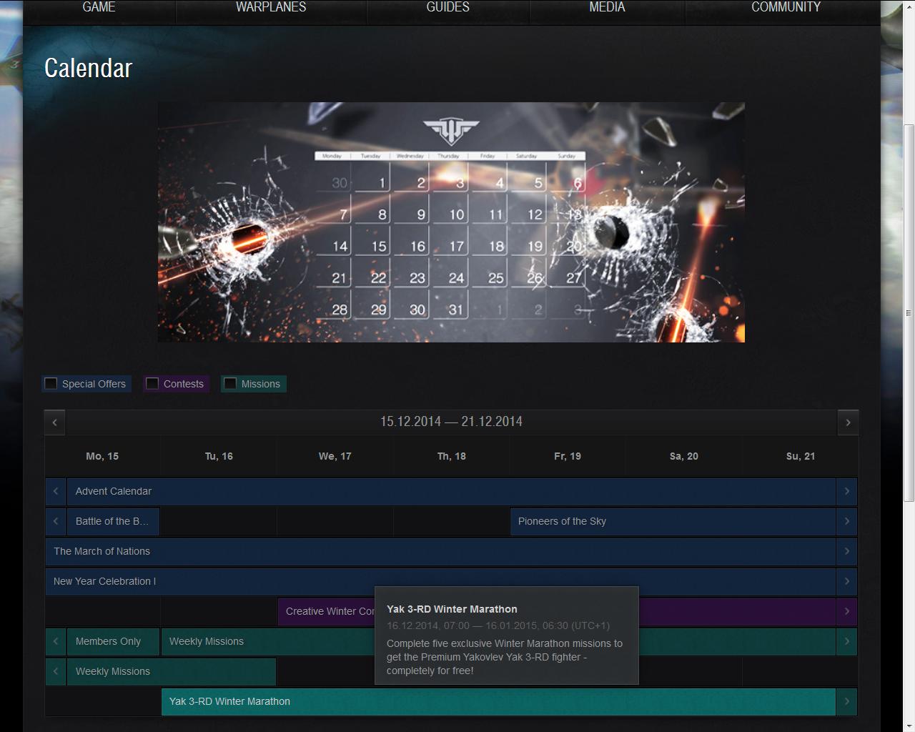Click left arrow beside Members Only event
Image resolution: width=915 pixels, height=732 pixels.
tap(56, 641)
